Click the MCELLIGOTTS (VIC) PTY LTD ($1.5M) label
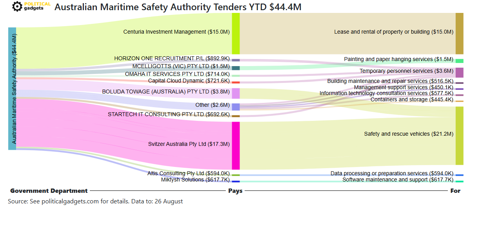Screen dimensions: 480x246 click(181, 66)
